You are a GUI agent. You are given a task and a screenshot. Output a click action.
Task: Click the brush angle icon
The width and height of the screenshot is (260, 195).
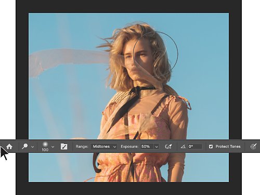(183, 147)
